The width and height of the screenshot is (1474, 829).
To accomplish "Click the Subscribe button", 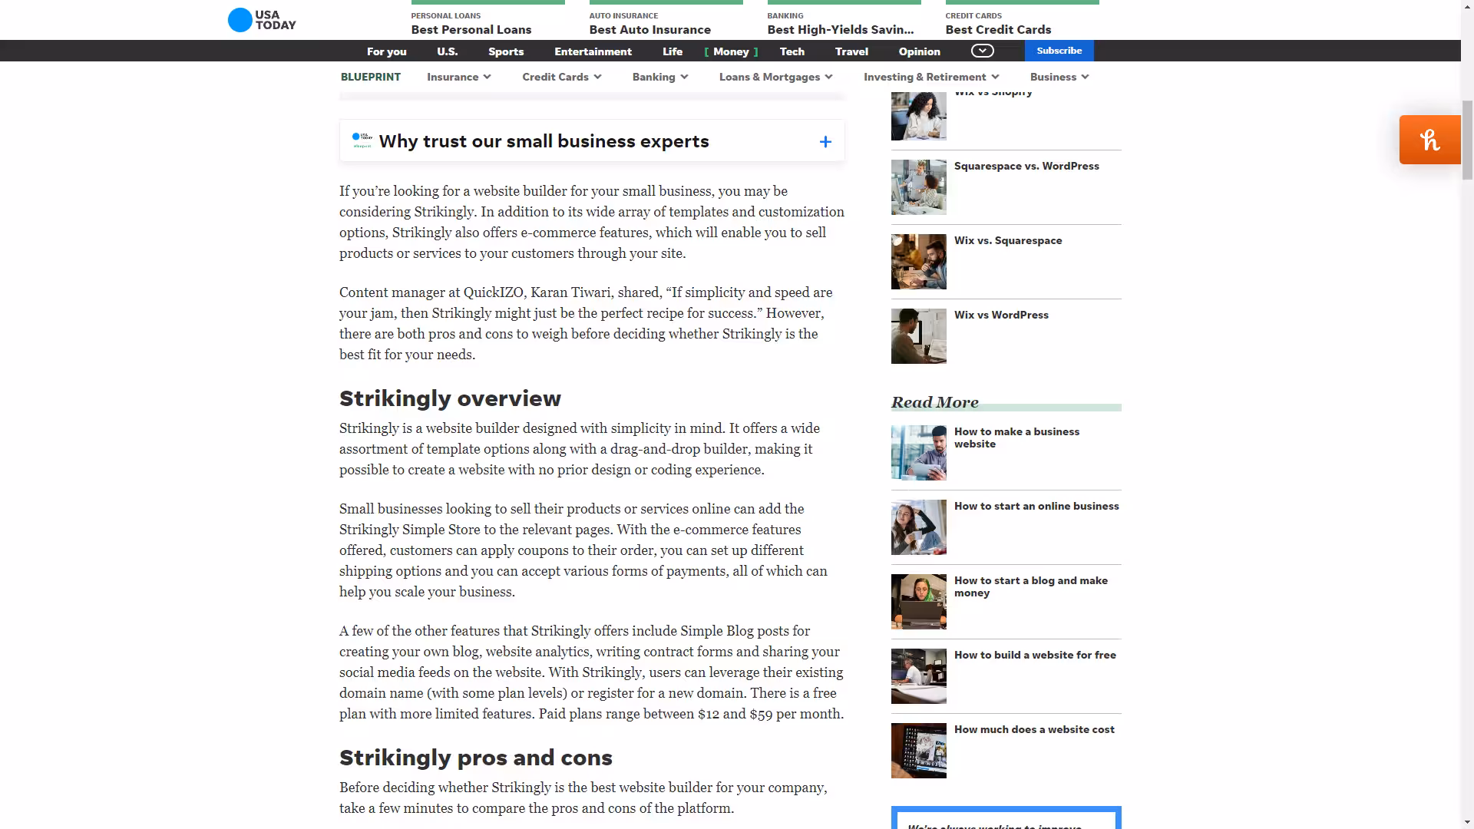I will pos(1059,51).
